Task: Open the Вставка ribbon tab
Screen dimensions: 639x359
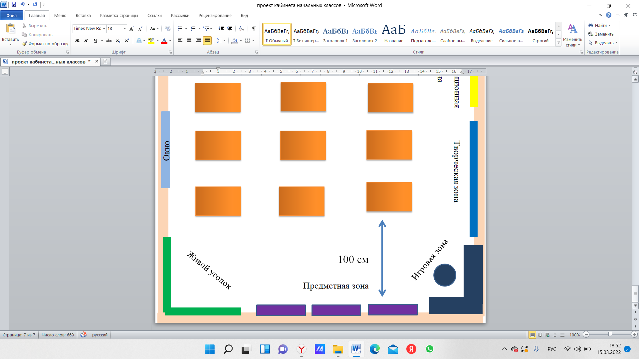Action: [83, 16]
